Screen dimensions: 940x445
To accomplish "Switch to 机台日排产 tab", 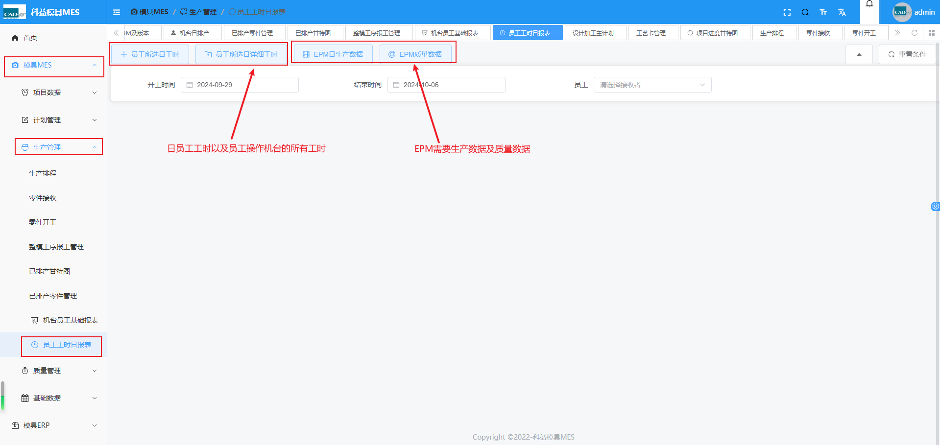I will point(193,33).
